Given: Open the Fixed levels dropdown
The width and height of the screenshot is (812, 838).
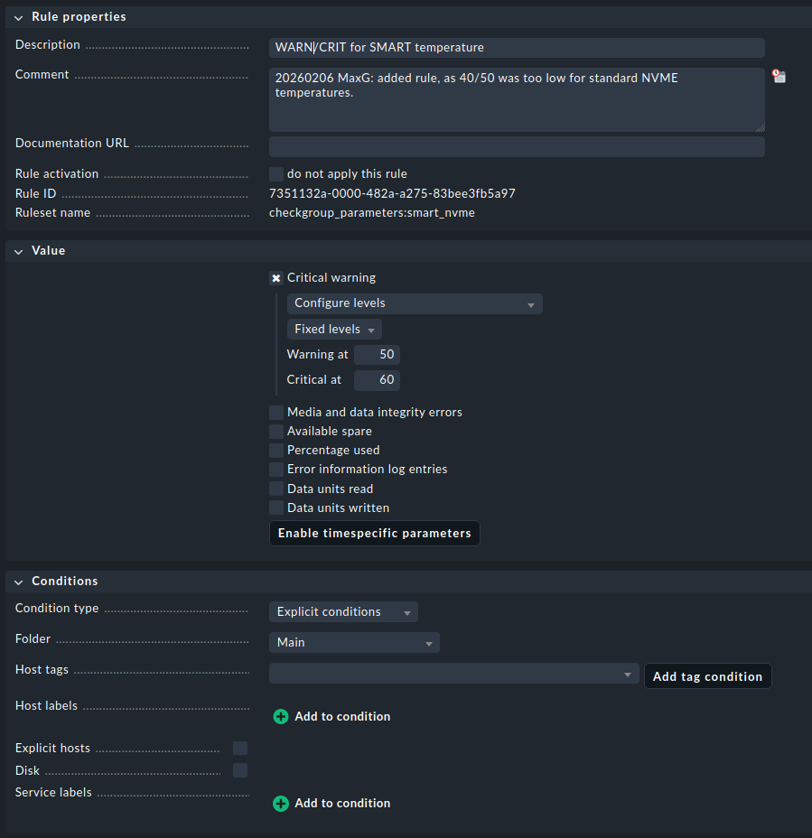Looking at the screenshot, I should click(334, 330).
